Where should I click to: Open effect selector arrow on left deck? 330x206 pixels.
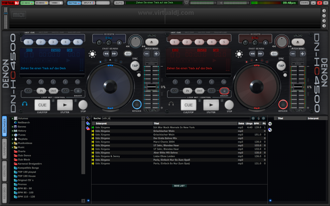pos(119,43)
